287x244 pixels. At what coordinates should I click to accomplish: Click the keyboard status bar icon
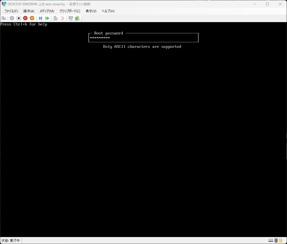coord(271,240)
